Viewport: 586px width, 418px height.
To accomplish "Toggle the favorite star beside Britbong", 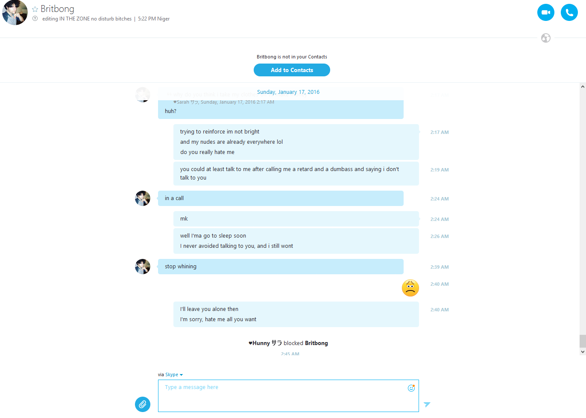I will point(35,9).
